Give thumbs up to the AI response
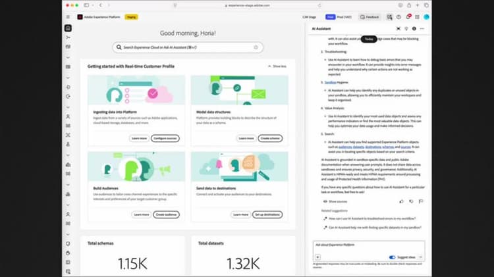The width and height of the screenshot is (494, 277). click(x=401, y=201)
